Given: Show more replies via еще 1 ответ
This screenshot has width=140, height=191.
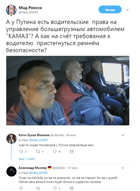Looking at the screenshot, I should tap(27, 159).
